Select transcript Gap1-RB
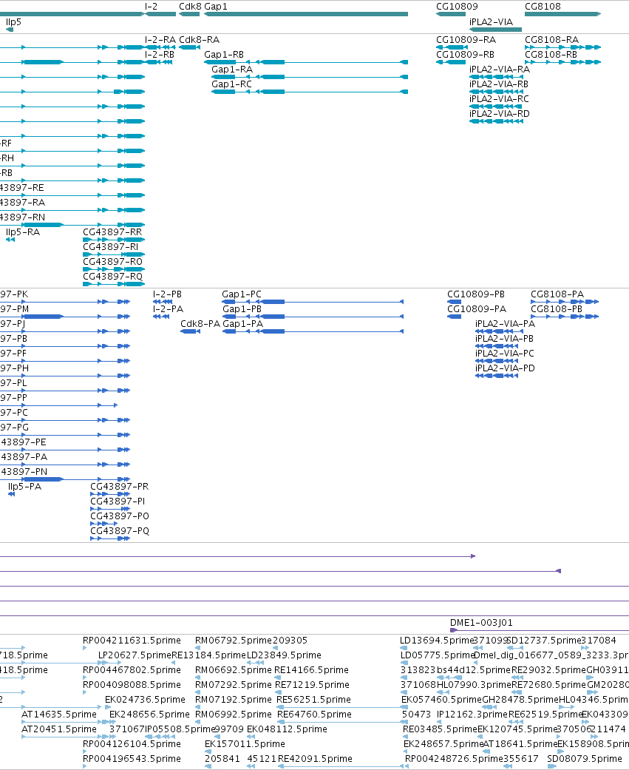This screenshot has width=629, height=770. pyautogui.click(x=224, y=55)
